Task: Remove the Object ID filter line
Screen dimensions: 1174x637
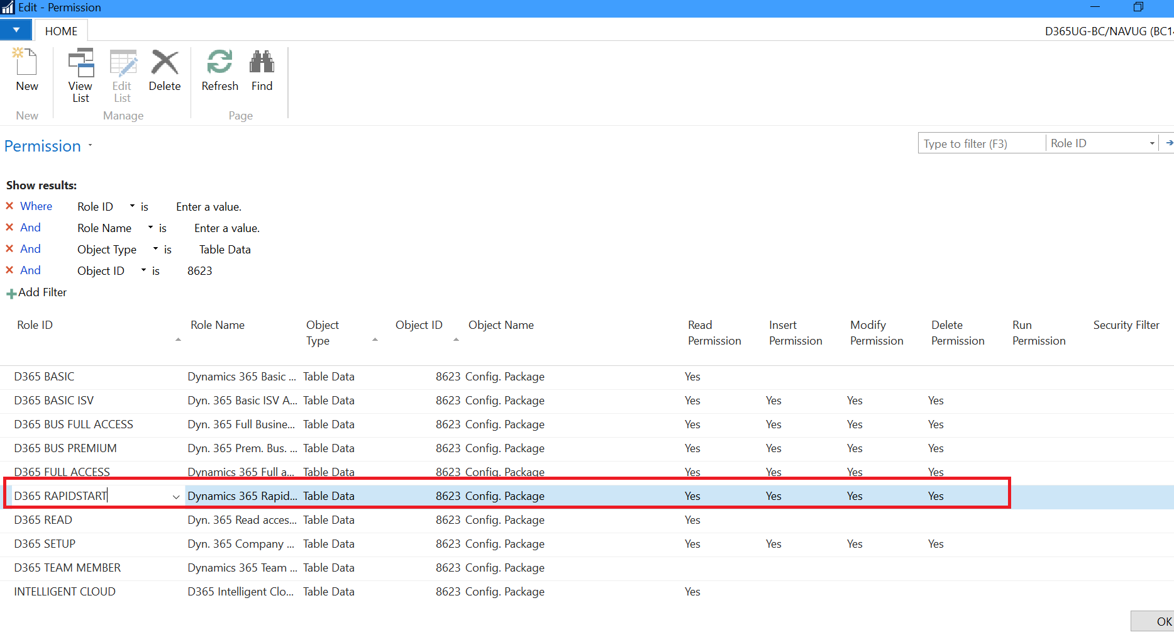Action: [x=9, y=270]
